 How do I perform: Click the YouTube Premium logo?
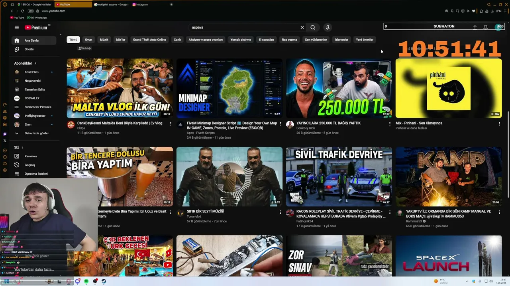[36, 27]
